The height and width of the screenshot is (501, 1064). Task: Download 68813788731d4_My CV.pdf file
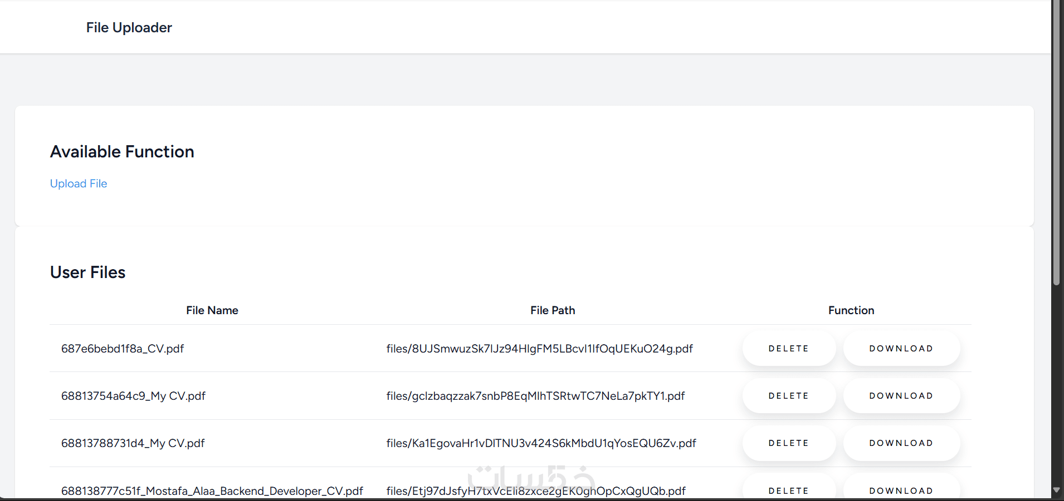point(901,443)
